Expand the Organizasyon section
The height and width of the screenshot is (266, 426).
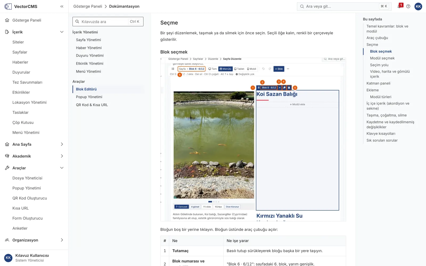tap(62, 240)
